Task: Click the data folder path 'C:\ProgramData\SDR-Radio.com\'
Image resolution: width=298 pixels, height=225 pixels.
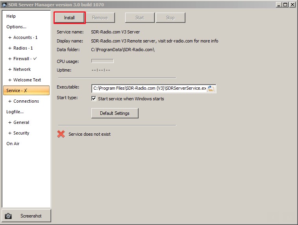Action: tap(123, 50)
